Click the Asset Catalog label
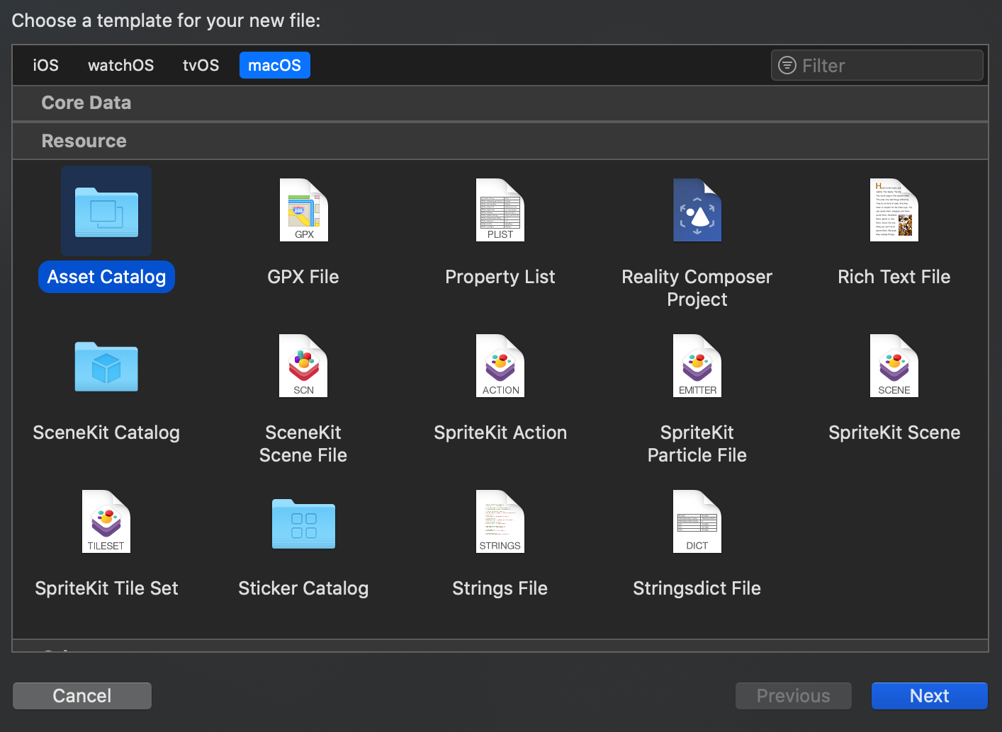This screenshot has width=1002, height=732. point(106,277)
